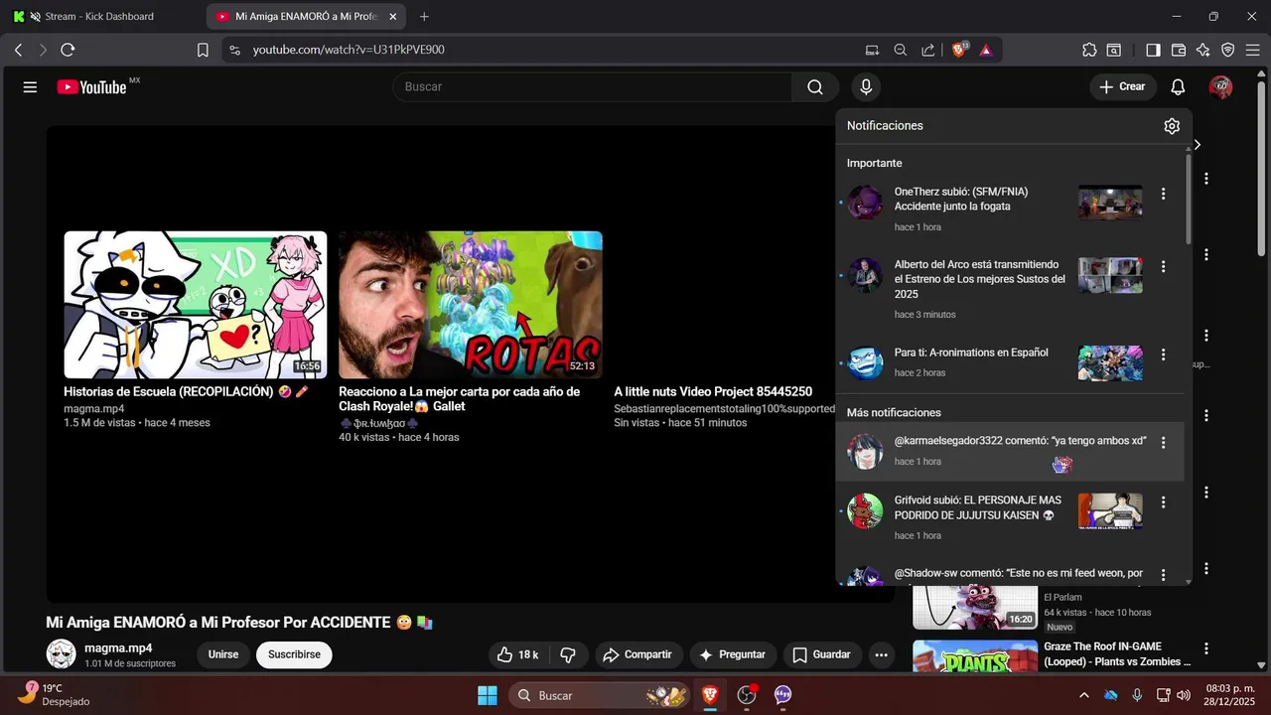Open Historias de Escuela (RECOPILACIÓN) title link
Viewport: 1271px width, 715px height.
tap(187, 392)
